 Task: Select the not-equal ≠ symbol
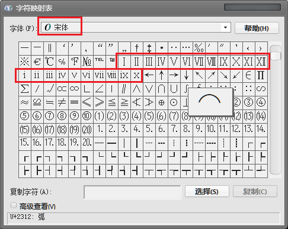[62, 102]
